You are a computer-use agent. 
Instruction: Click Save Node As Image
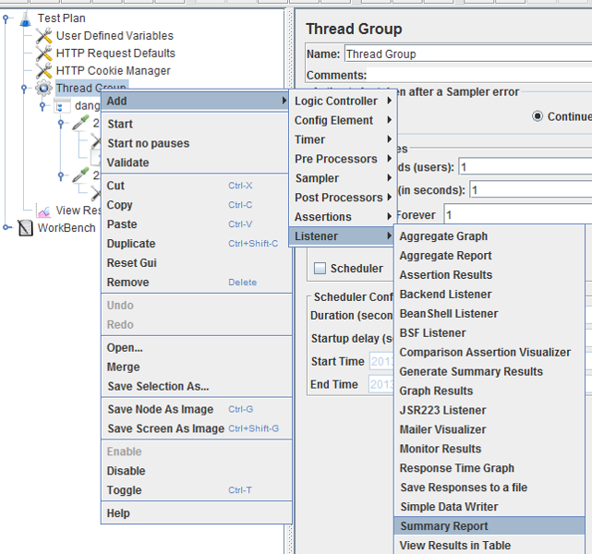(197, 409)
